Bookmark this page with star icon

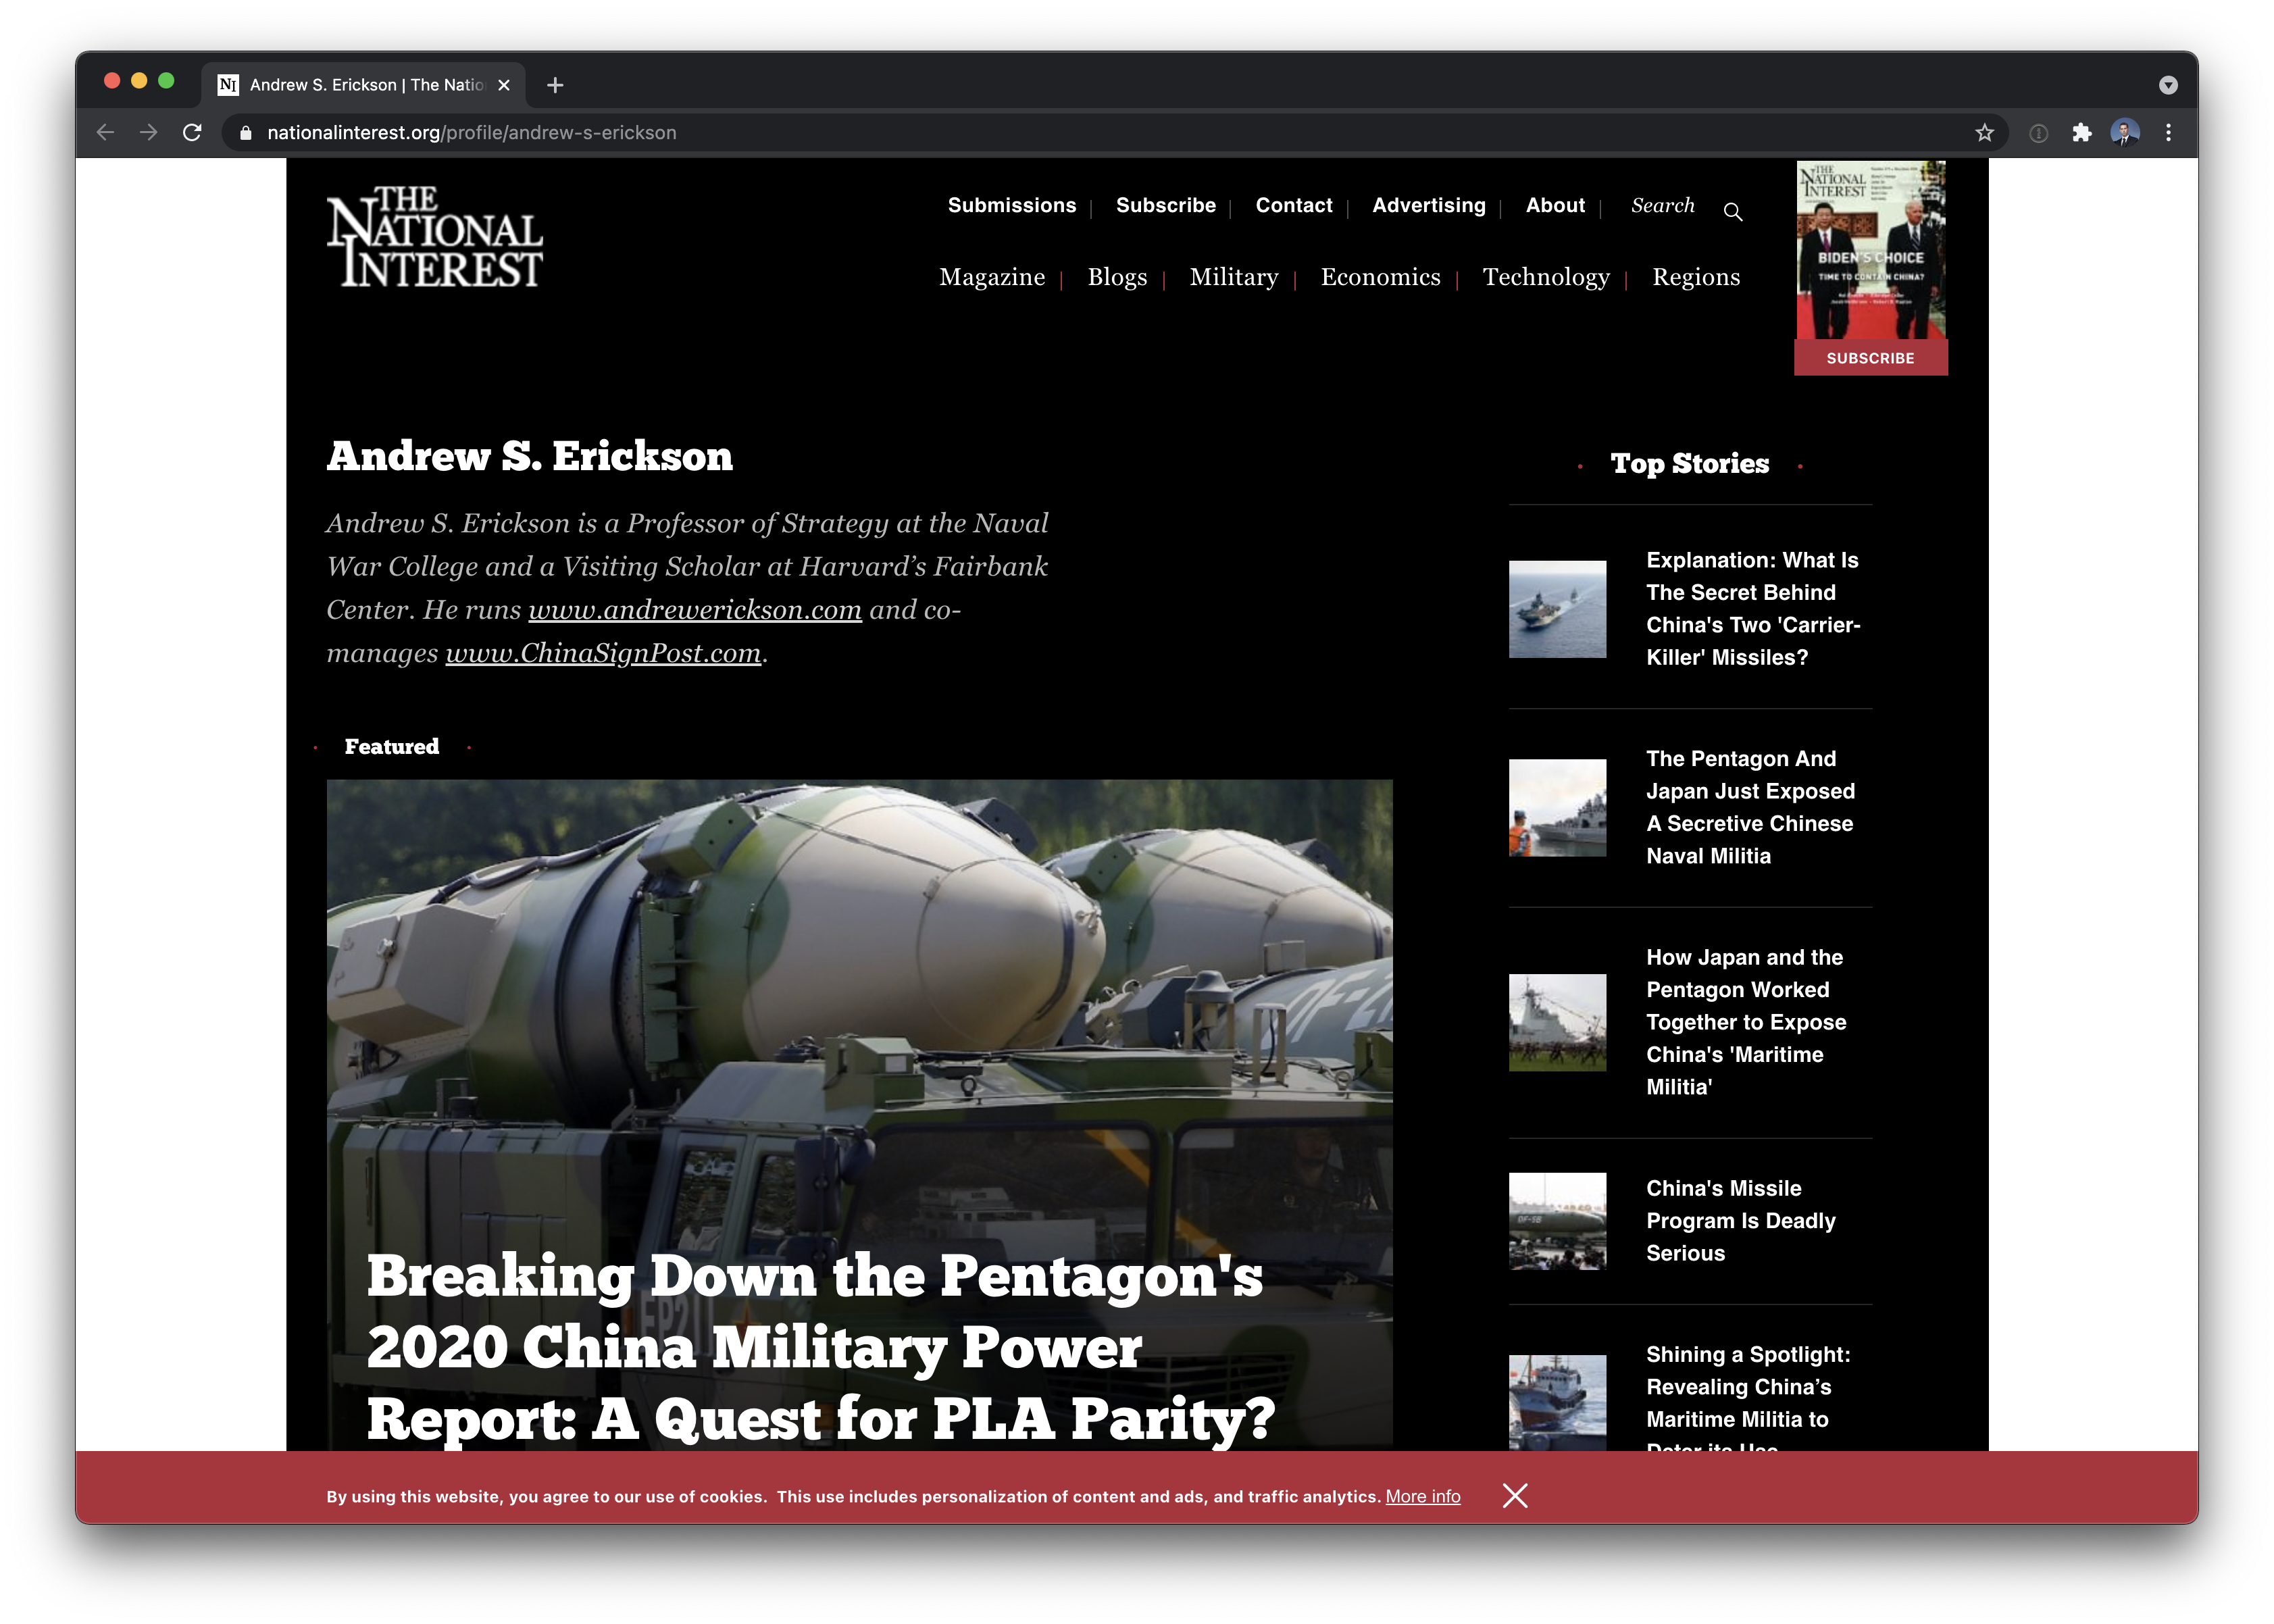click(1984, 133)
